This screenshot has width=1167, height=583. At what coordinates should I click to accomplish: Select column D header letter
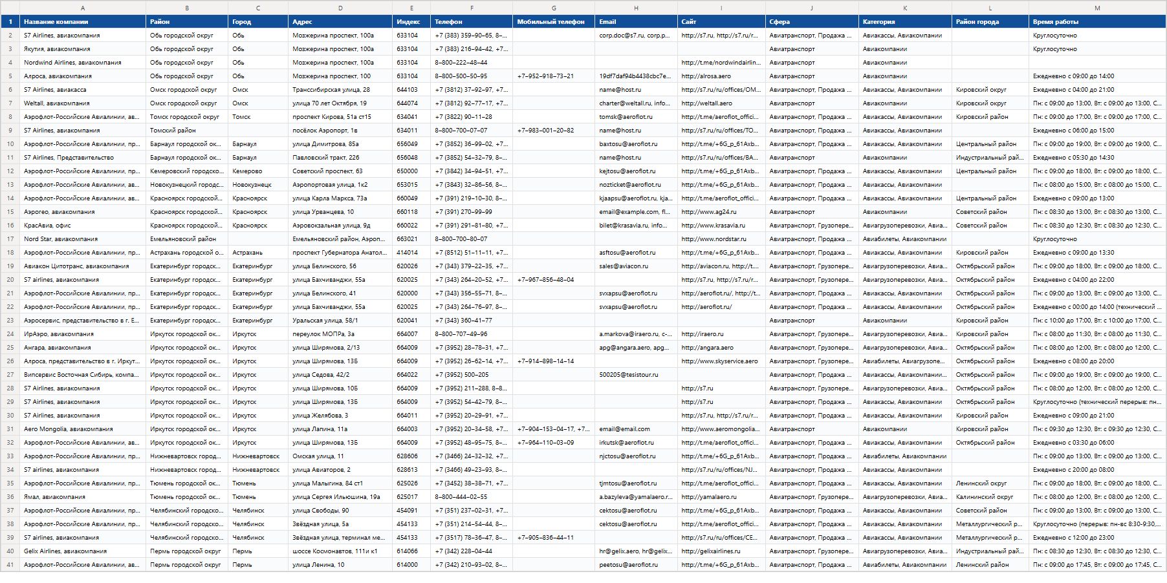[x=340, y=8]
